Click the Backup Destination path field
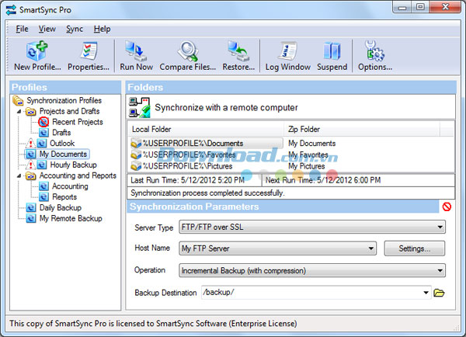 pyautogui.click(x=311, y=293)
